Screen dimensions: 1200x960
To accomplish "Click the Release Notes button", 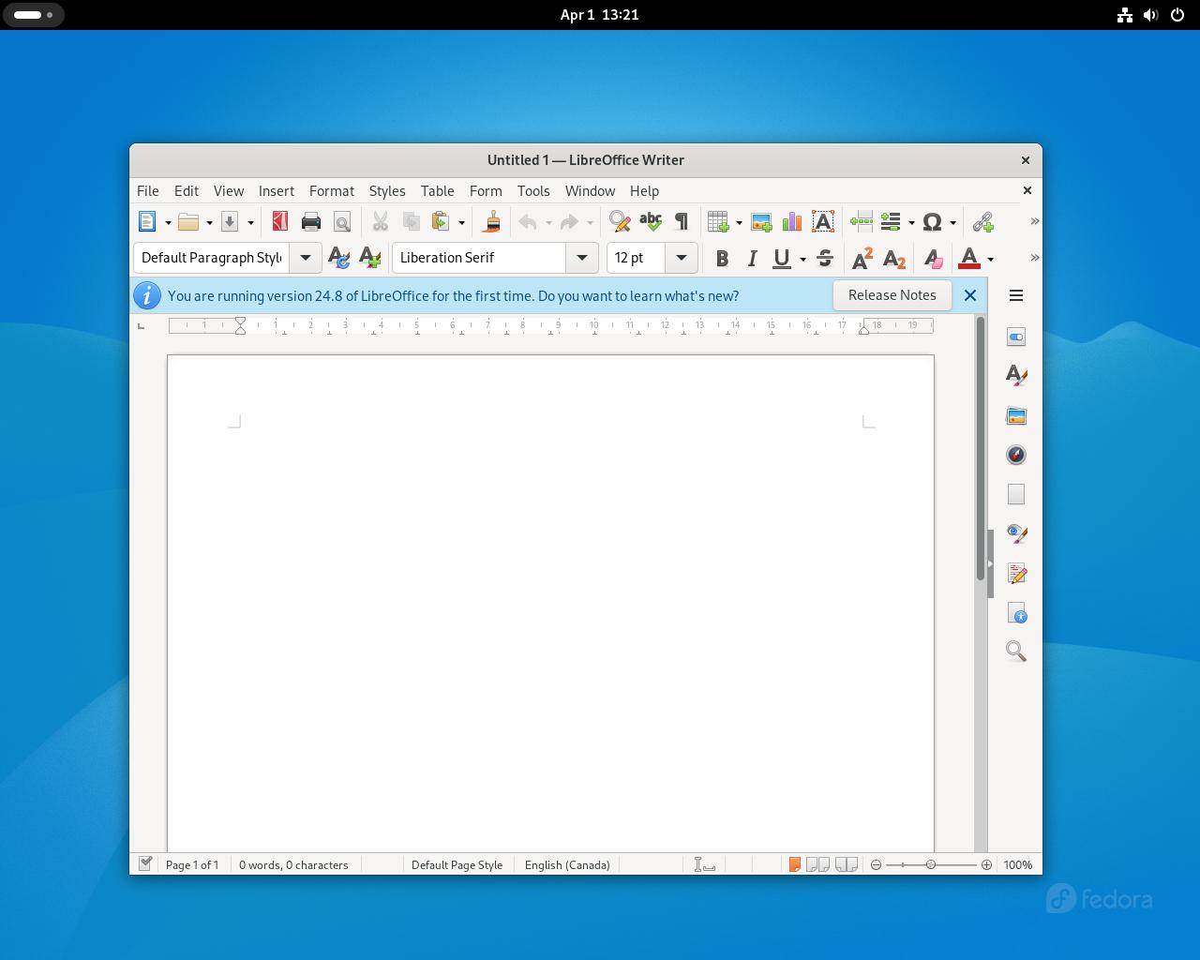I will point(892,295).
